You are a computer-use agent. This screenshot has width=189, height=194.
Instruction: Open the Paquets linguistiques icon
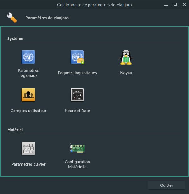click(77, 57)
